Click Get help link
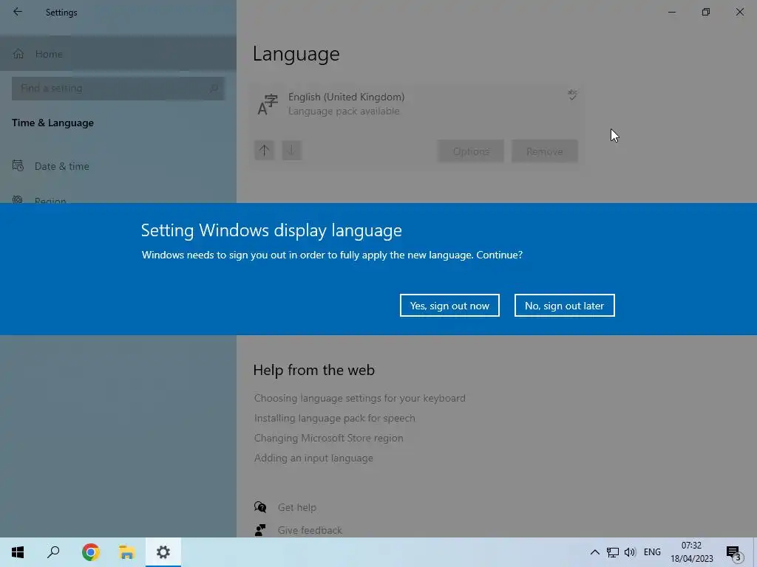The height and width of the screenshot is (567, 757). coord(297,507)
